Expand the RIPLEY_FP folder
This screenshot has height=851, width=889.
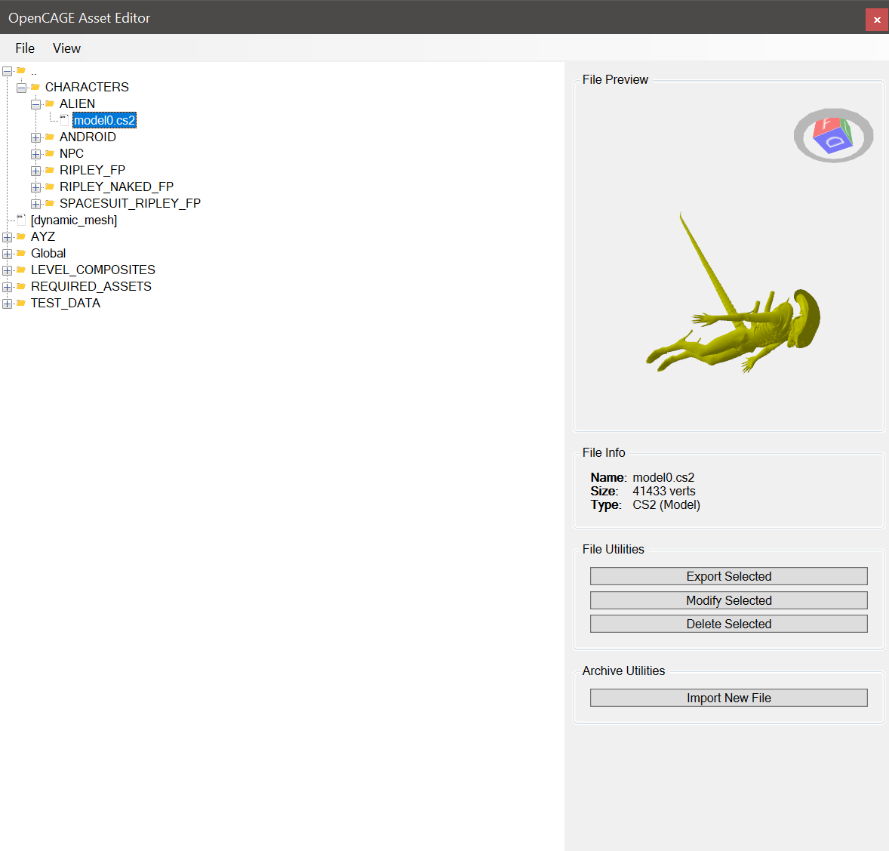click(35, 171)
